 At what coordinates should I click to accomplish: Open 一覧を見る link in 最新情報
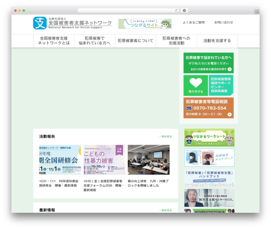pos(165,210)
